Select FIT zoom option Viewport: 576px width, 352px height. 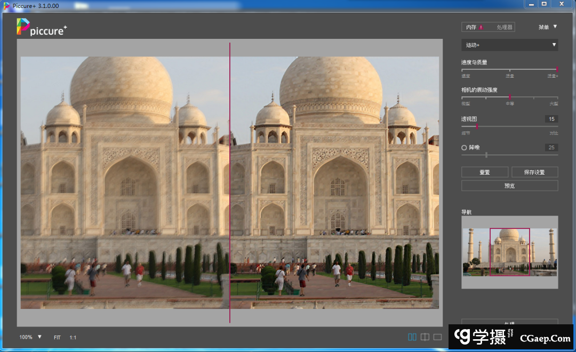(57, 338)
